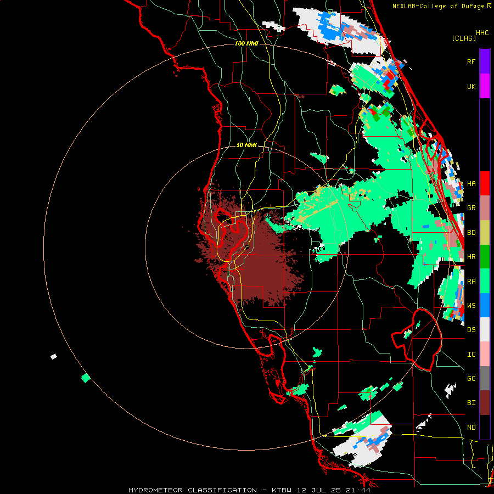Click the RF purple legend swatch
Image resolution: width=494 pixels, height=494 pixels.
(x=485, y=61)
